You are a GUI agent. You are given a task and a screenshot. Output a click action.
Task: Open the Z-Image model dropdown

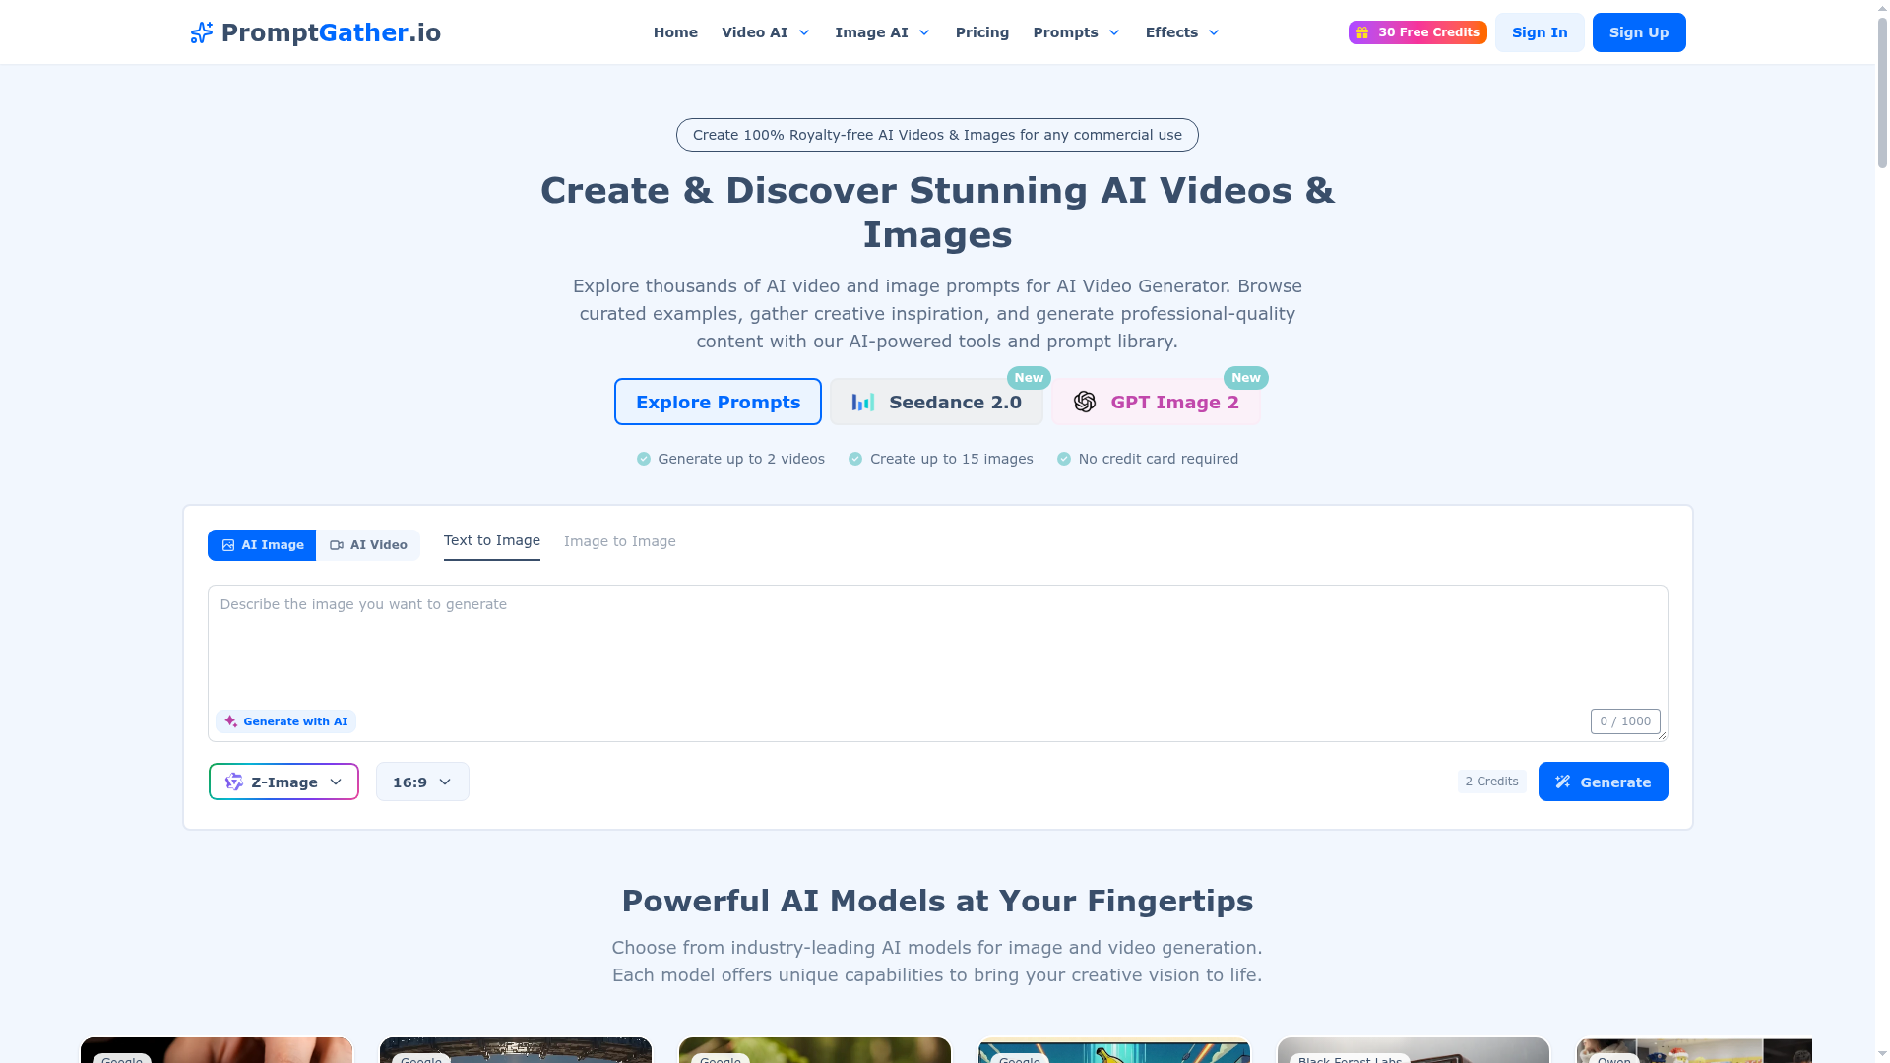point(283,782)
